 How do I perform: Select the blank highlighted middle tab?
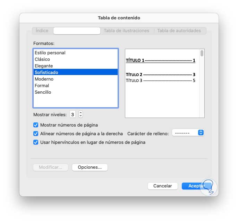[77, 31]
